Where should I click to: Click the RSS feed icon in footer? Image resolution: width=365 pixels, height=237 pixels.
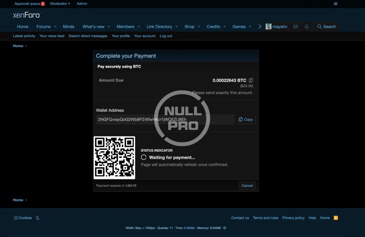click(336, 218)
